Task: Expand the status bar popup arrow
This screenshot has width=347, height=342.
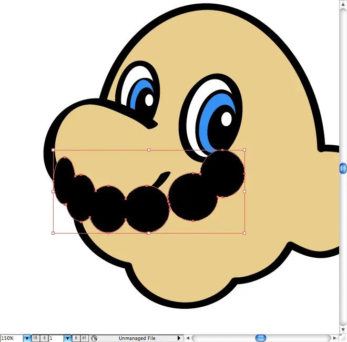Action: [179, 338]
